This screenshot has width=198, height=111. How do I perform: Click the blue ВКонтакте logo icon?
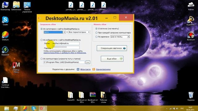[x=78, y=69]
